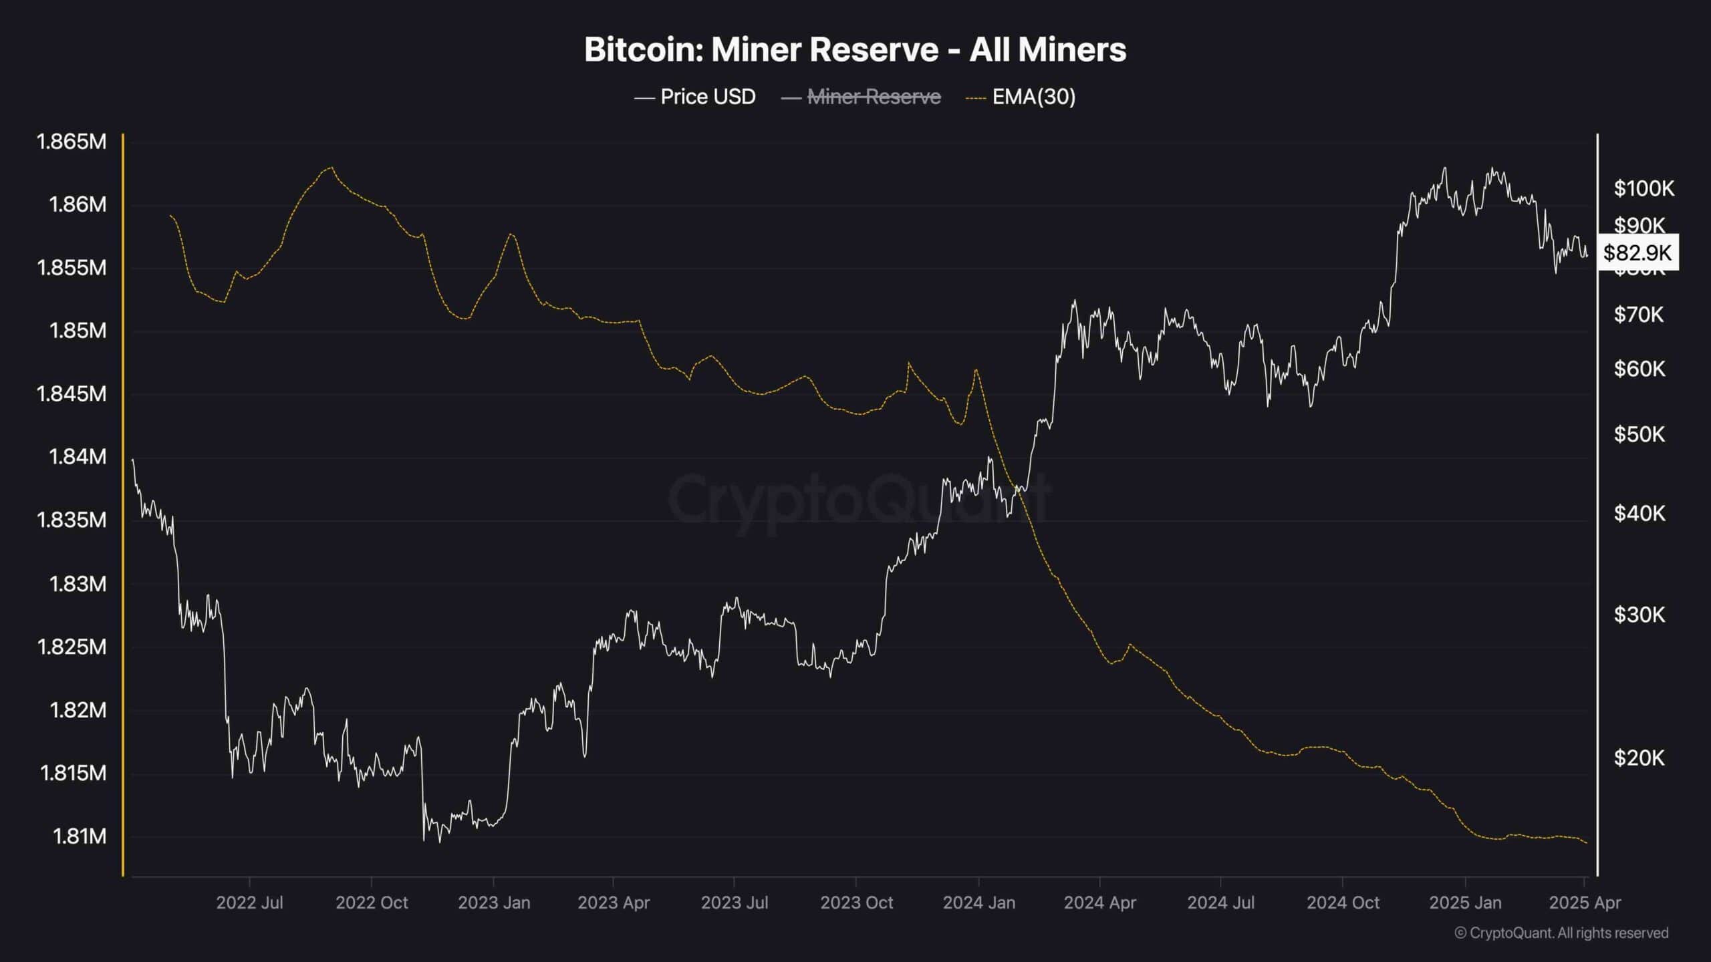Screen dimensions: 1711x962
Task: Click the 2024 Oct date label
Action: tap(1343, 903)
